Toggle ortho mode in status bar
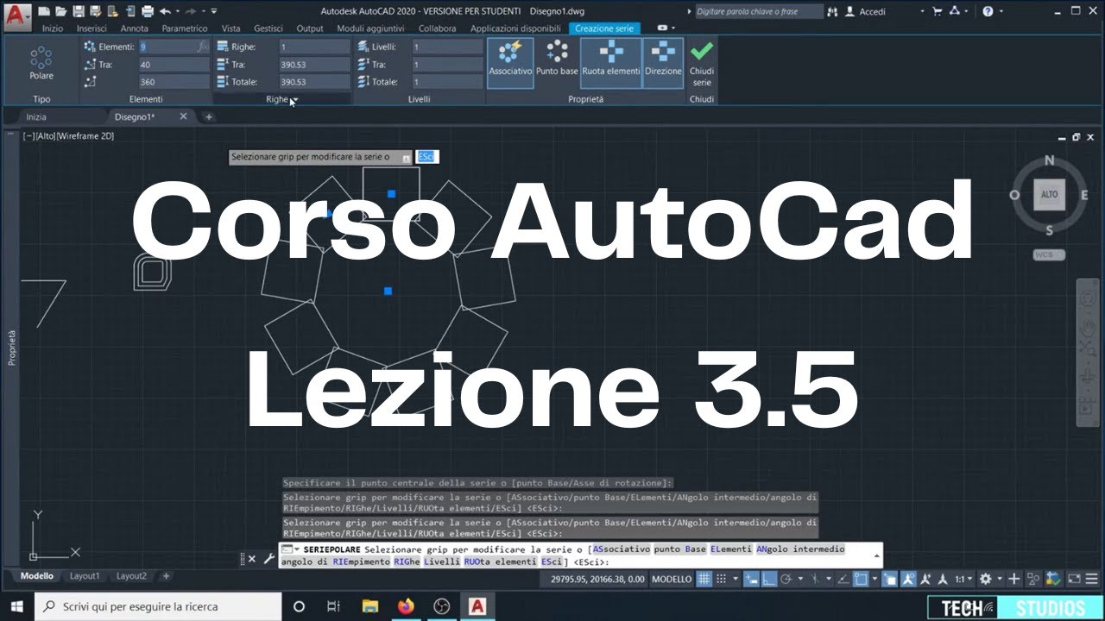Viewport: 1105px width, 621px height. (x=769, y=579)
